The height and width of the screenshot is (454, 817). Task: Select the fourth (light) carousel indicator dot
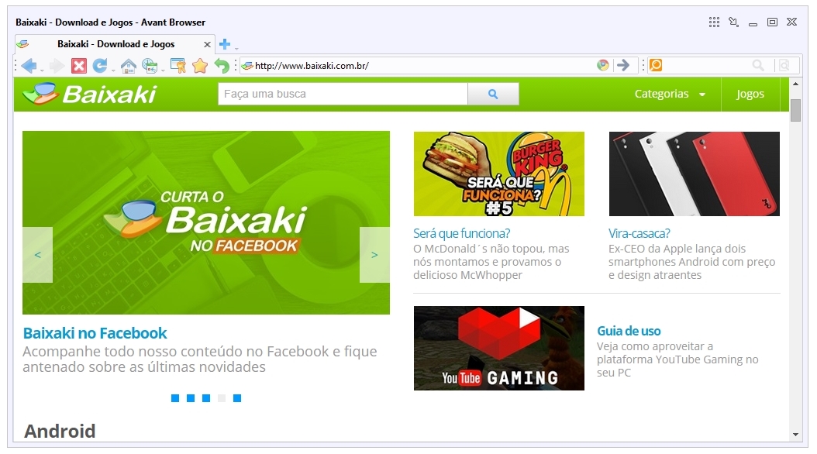(x=222, y=398)
